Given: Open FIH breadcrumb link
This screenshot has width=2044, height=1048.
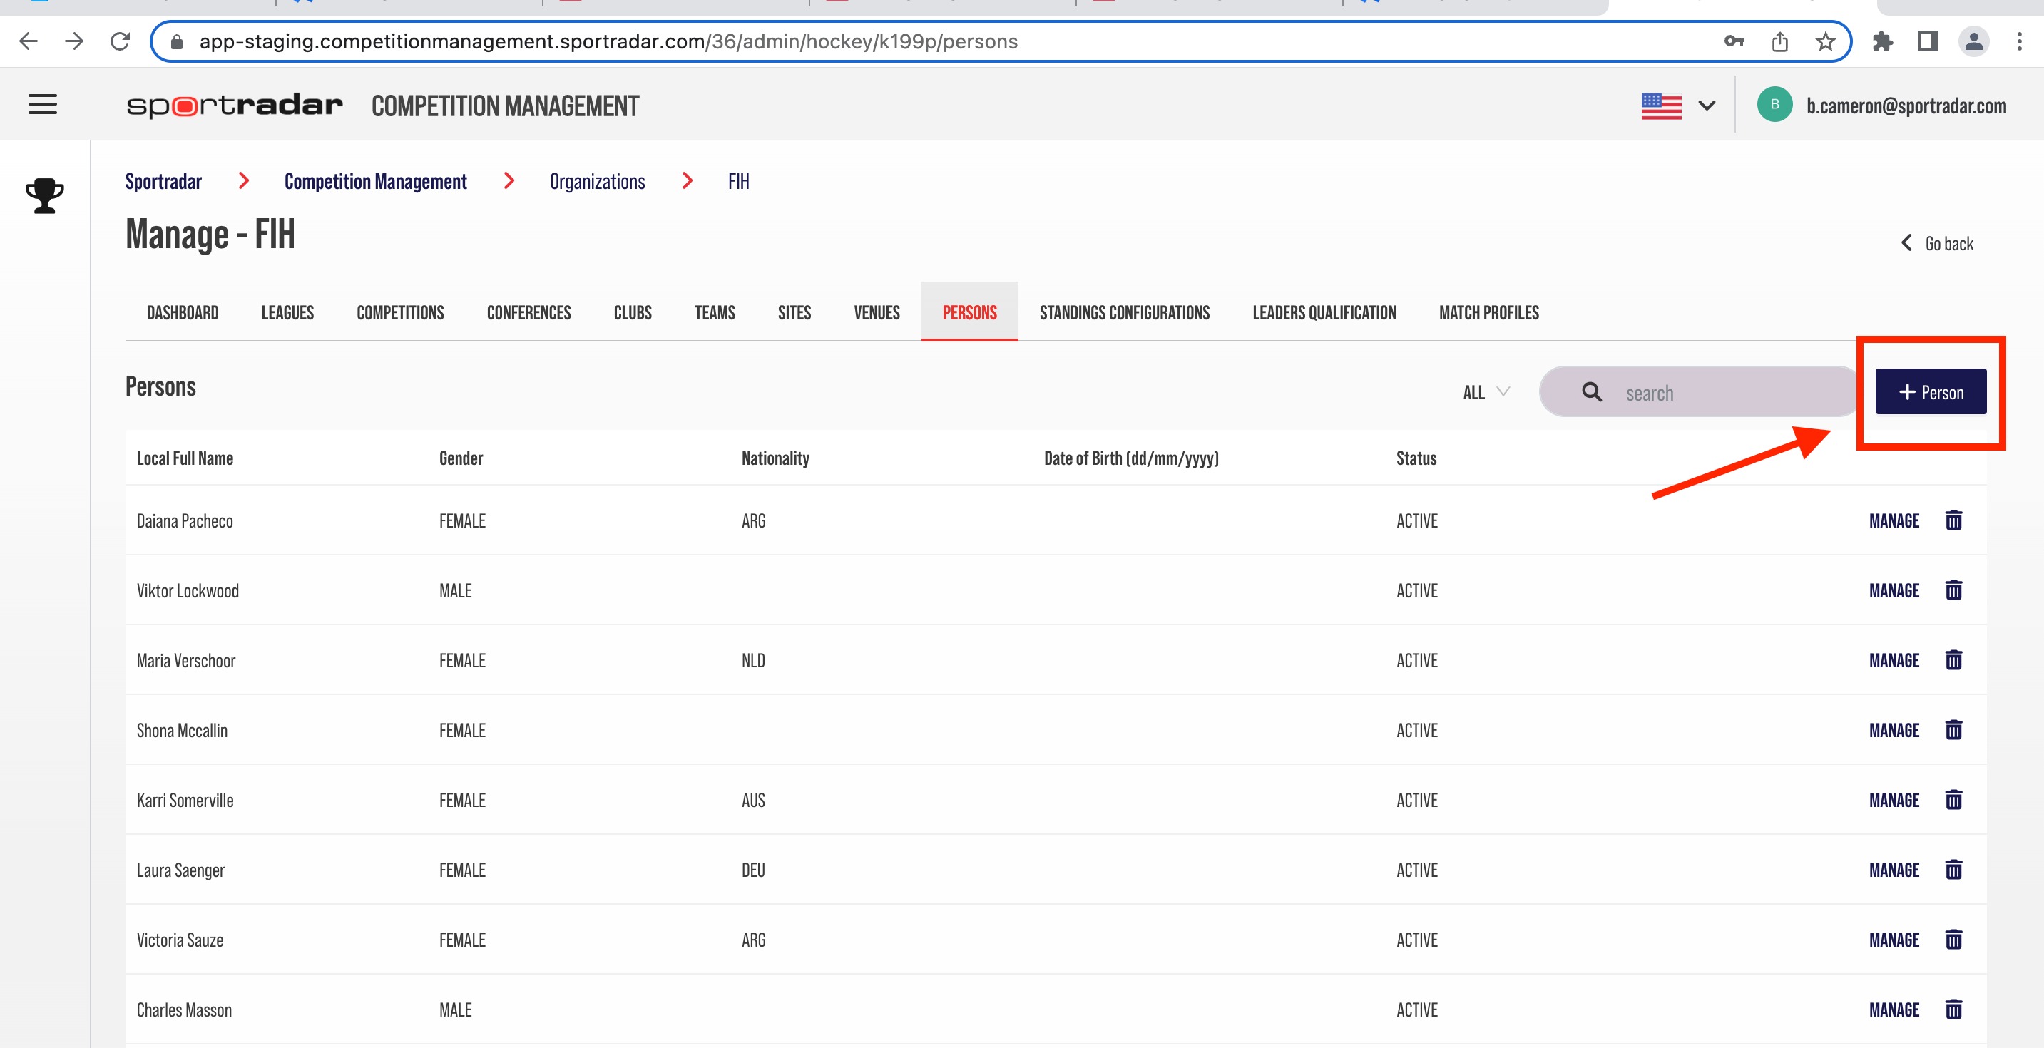Looking at the screenshot, I should [x=739, y=182].
